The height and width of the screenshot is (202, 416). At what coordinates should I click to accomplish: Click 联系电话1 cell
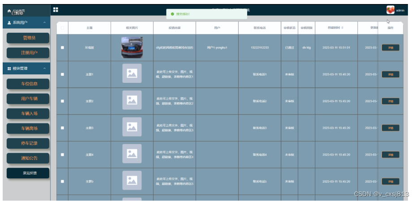point(260,75)
